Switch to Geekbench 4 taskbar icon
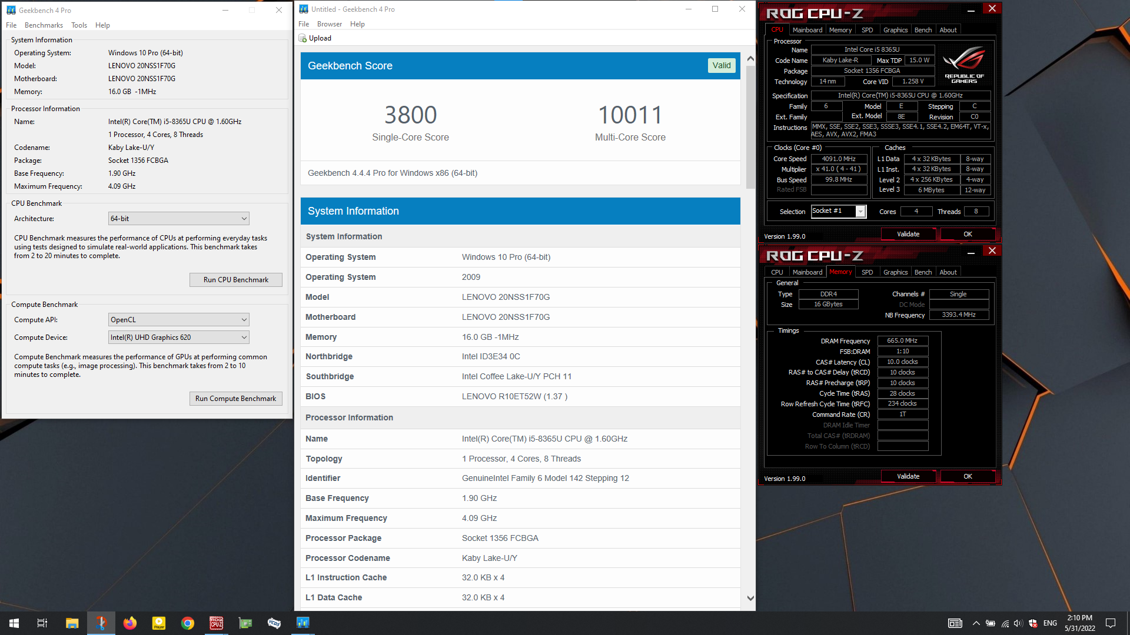This screenshot has height=635, width=1130. pyautogui.click(x=303, y=623)
